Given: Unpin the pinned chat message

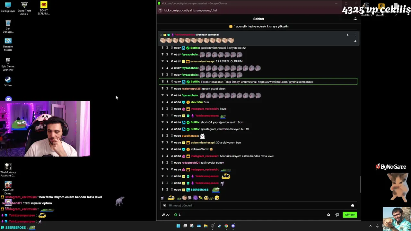Looking at the screenshot, I should 347,35.
